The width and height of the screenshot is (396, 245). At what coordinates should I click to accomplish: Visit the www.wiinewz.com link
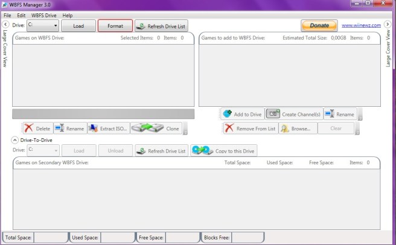tap(360, 26)
